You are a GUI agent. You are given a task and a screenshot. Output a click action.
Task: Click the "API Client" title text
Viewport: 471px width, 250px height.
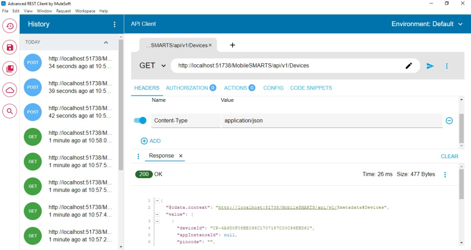click(144, 24)
